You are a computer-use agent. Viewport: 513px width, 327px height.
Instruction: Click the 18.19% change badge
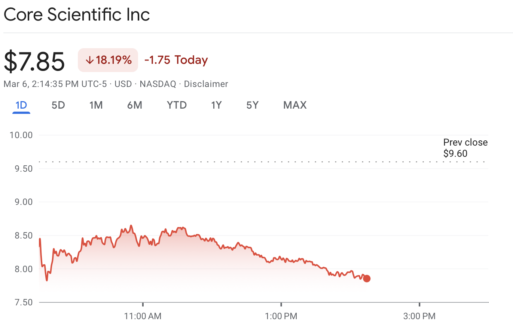tap(108, 60)
